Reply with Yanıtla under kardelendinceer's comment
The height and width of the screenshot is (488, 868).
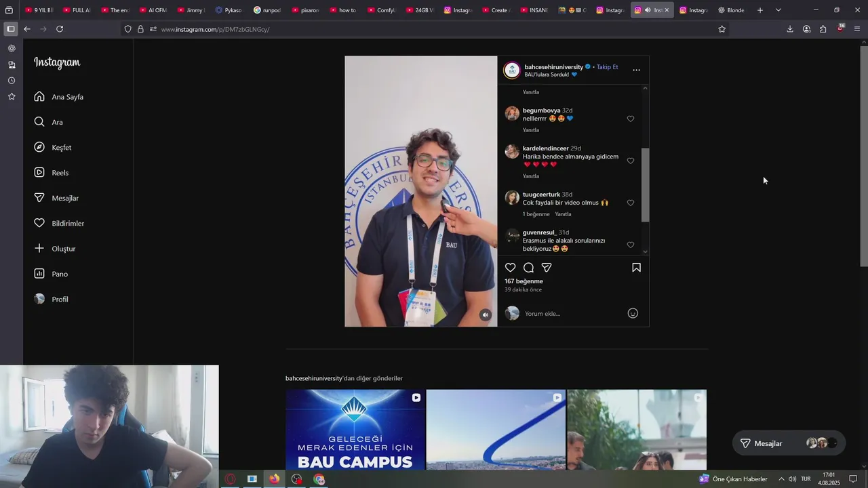[x=531, y=176]
